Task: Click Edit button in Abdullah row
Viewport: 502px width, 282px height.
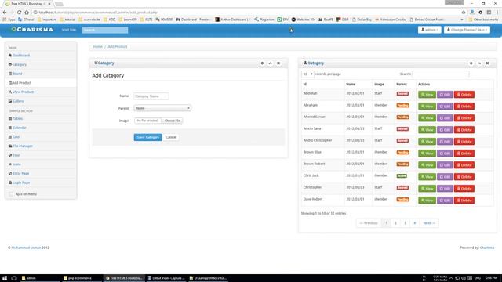Action: point(445,95)
